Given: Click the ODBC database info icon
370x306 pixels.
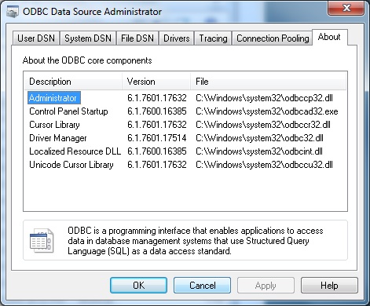Looking at the screenshot, I should click(42, 241).
